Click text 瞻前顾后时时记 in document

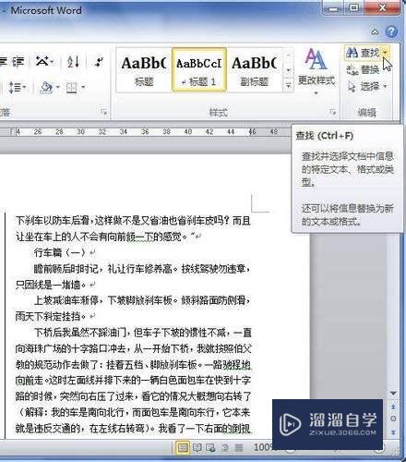66,269
